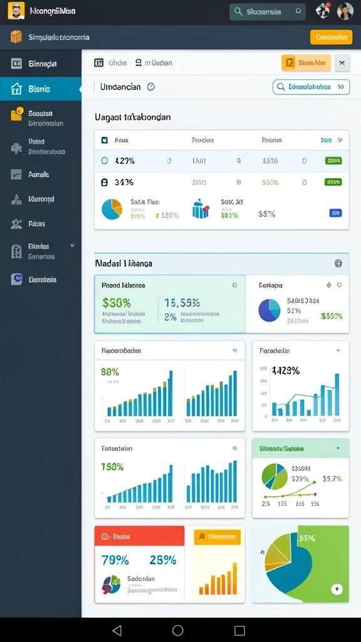The height and width of the screenshot is (642, 361).
Task: Expand the sidebar chevron next to building item
Action: [x=73, y=246]
